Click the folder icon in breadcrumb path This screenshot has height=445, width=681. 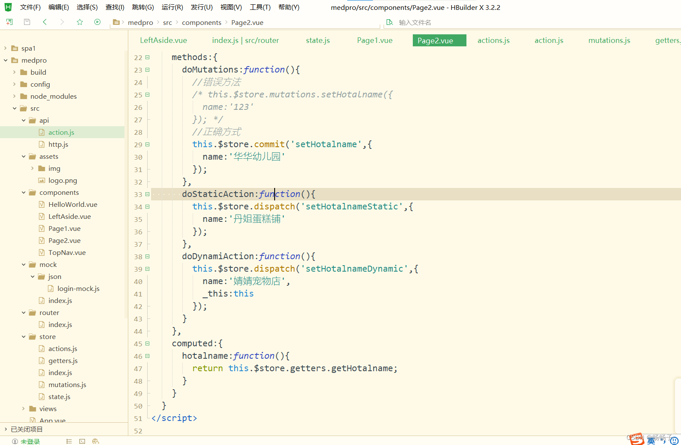click(116, 22)
